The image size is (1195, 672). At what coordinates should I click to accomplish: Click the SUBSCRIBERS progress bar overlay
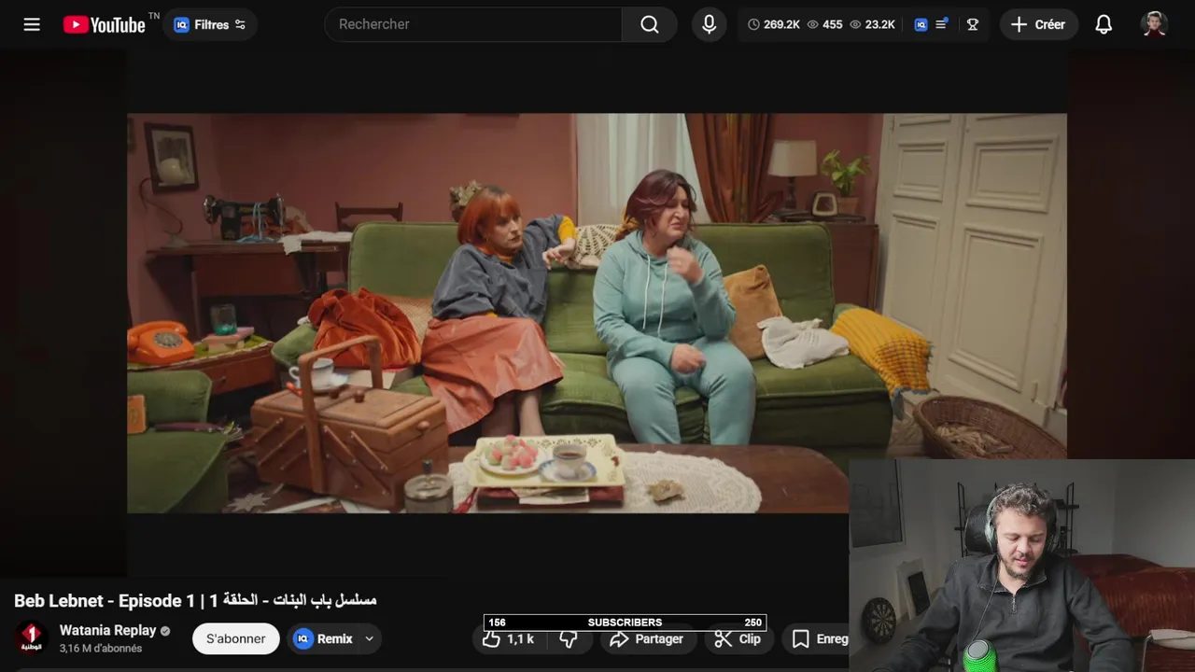click(625, 623)
